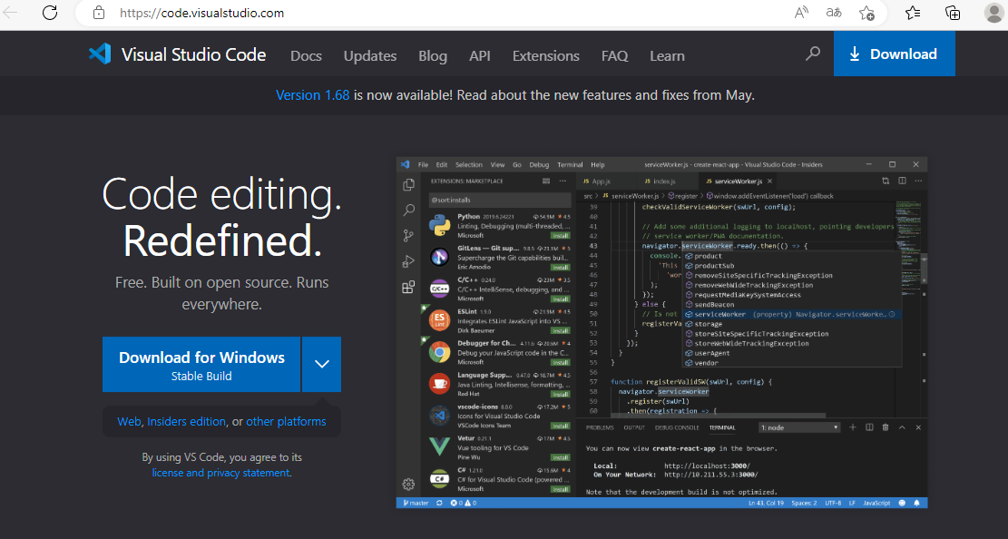Open the File menu in editor screenshot
The width and height of the screenshot is (1008, 539).
click(x=423, y=164)
